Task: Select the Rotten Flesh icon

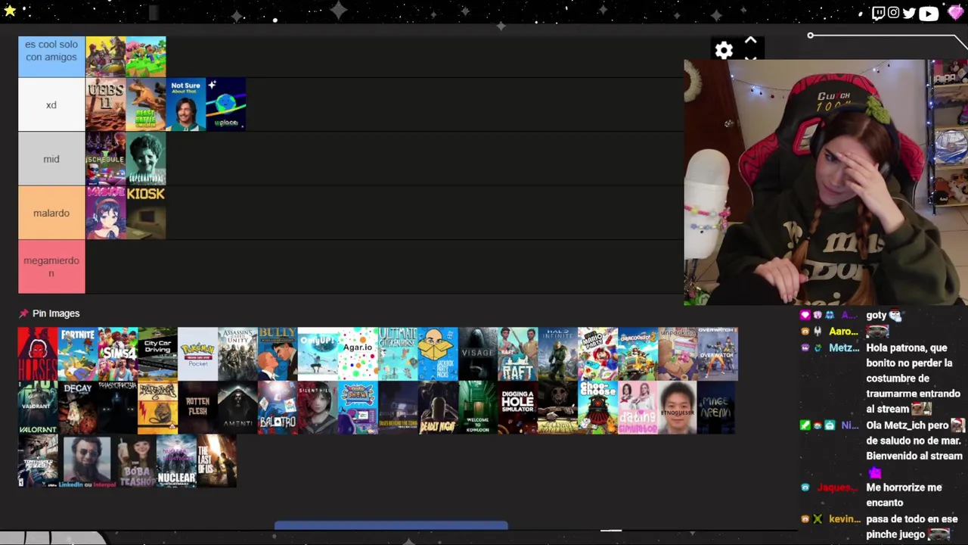Action: point(198,407)
